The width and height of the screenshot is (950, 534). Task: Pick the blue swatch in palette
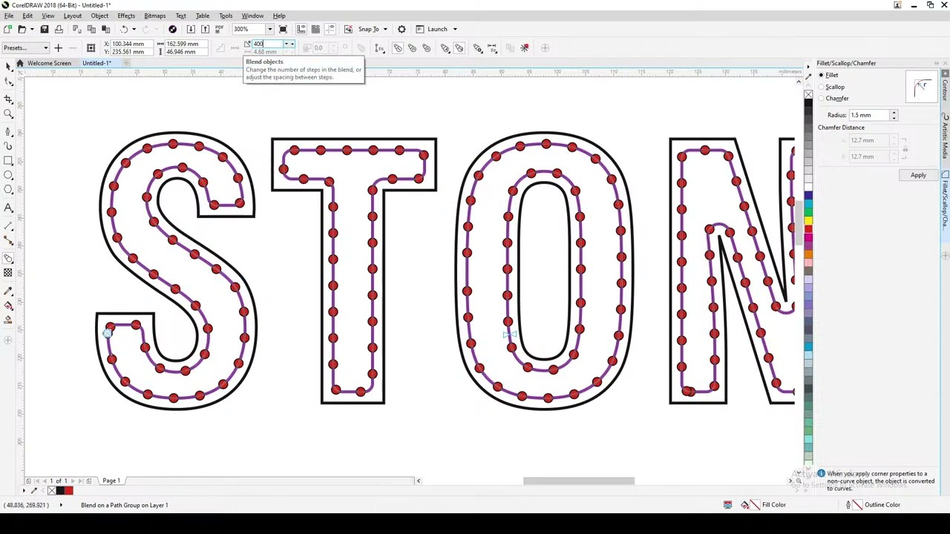807,195
